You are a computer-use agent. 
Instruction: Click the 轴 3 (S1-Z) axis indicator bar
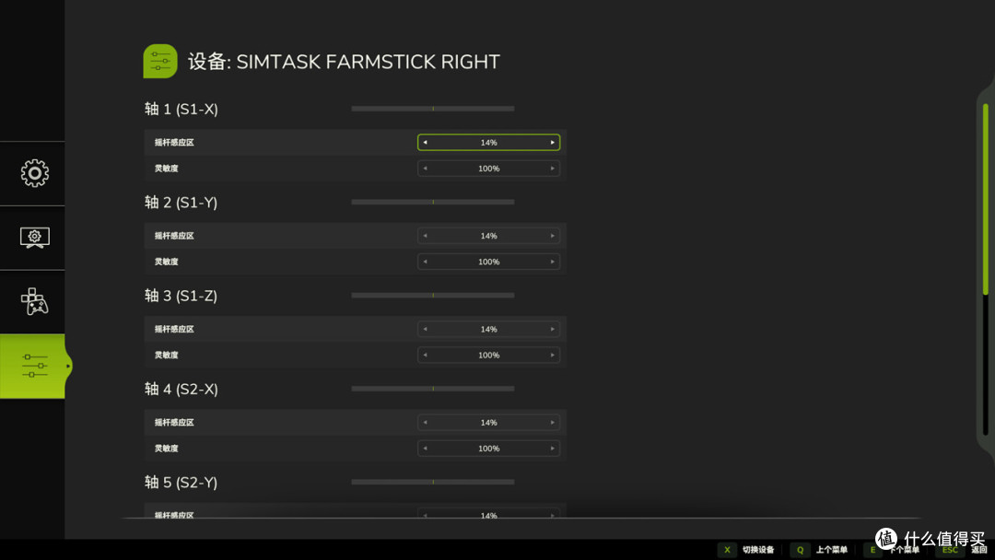(433, 295)
